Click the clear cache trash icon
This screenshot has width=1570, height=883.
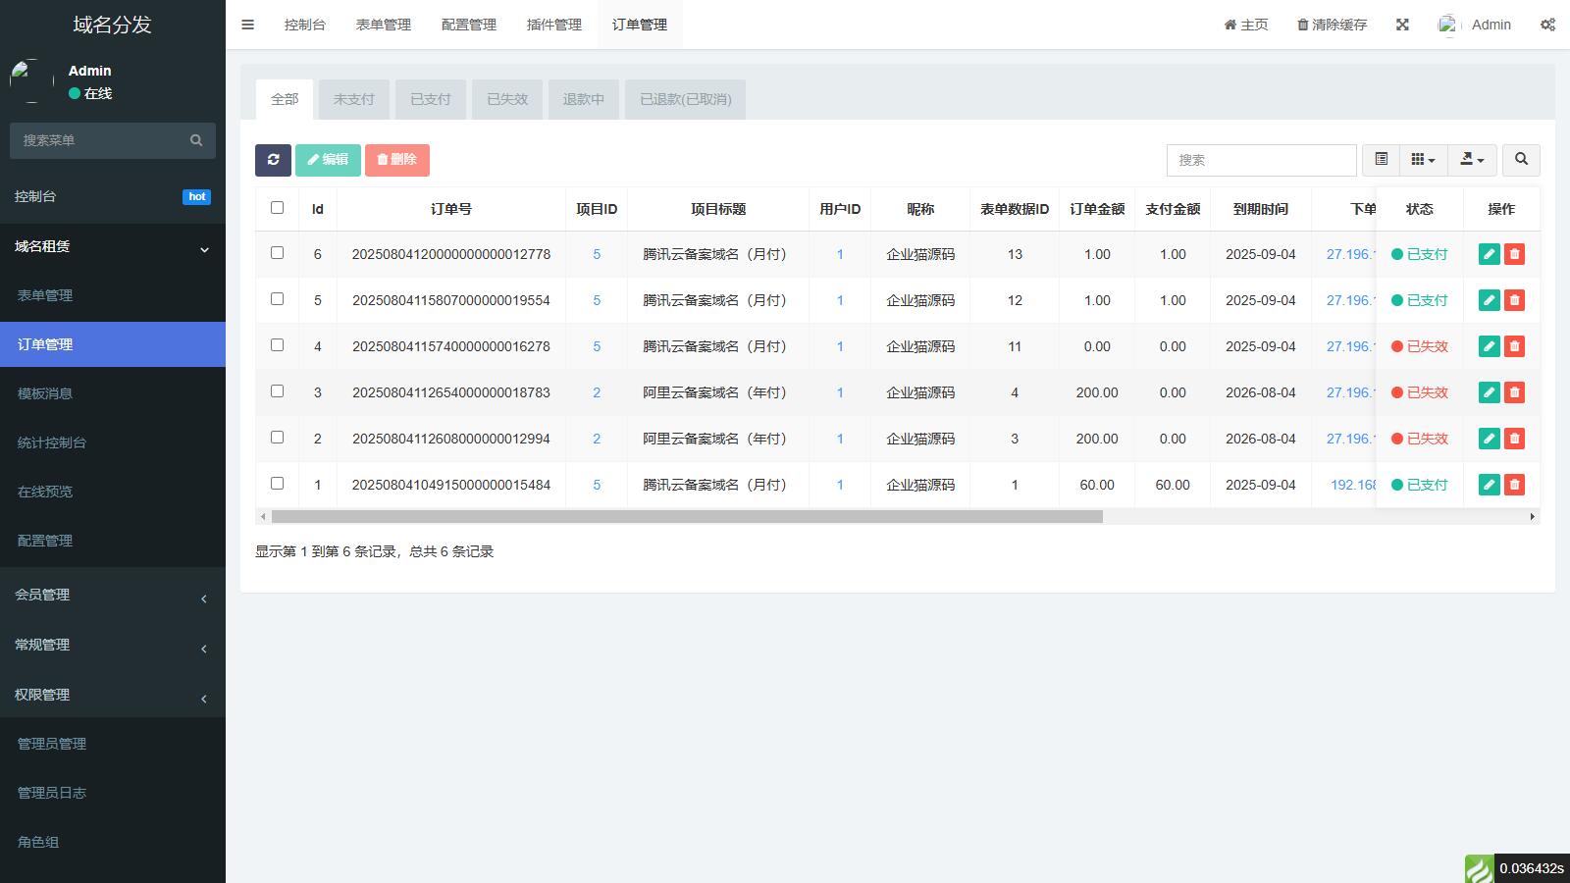(x=1303, y=25)
